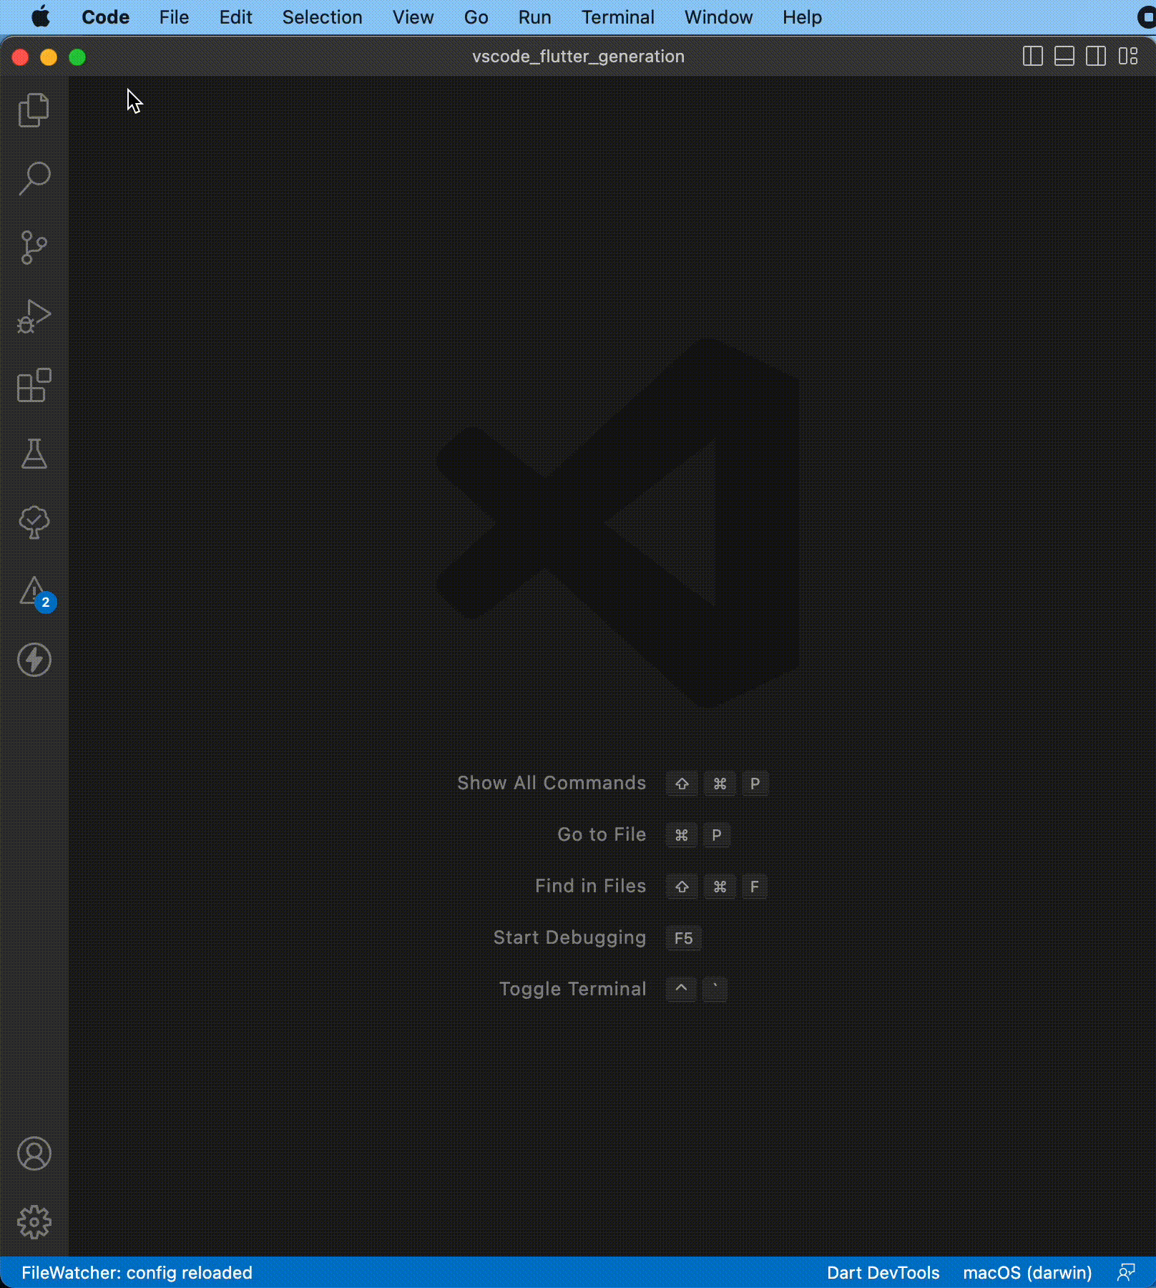The height and width of the screenshot is (1288, 1156).
Task: Open the Manage gear icon
Action: point(34,1222)
